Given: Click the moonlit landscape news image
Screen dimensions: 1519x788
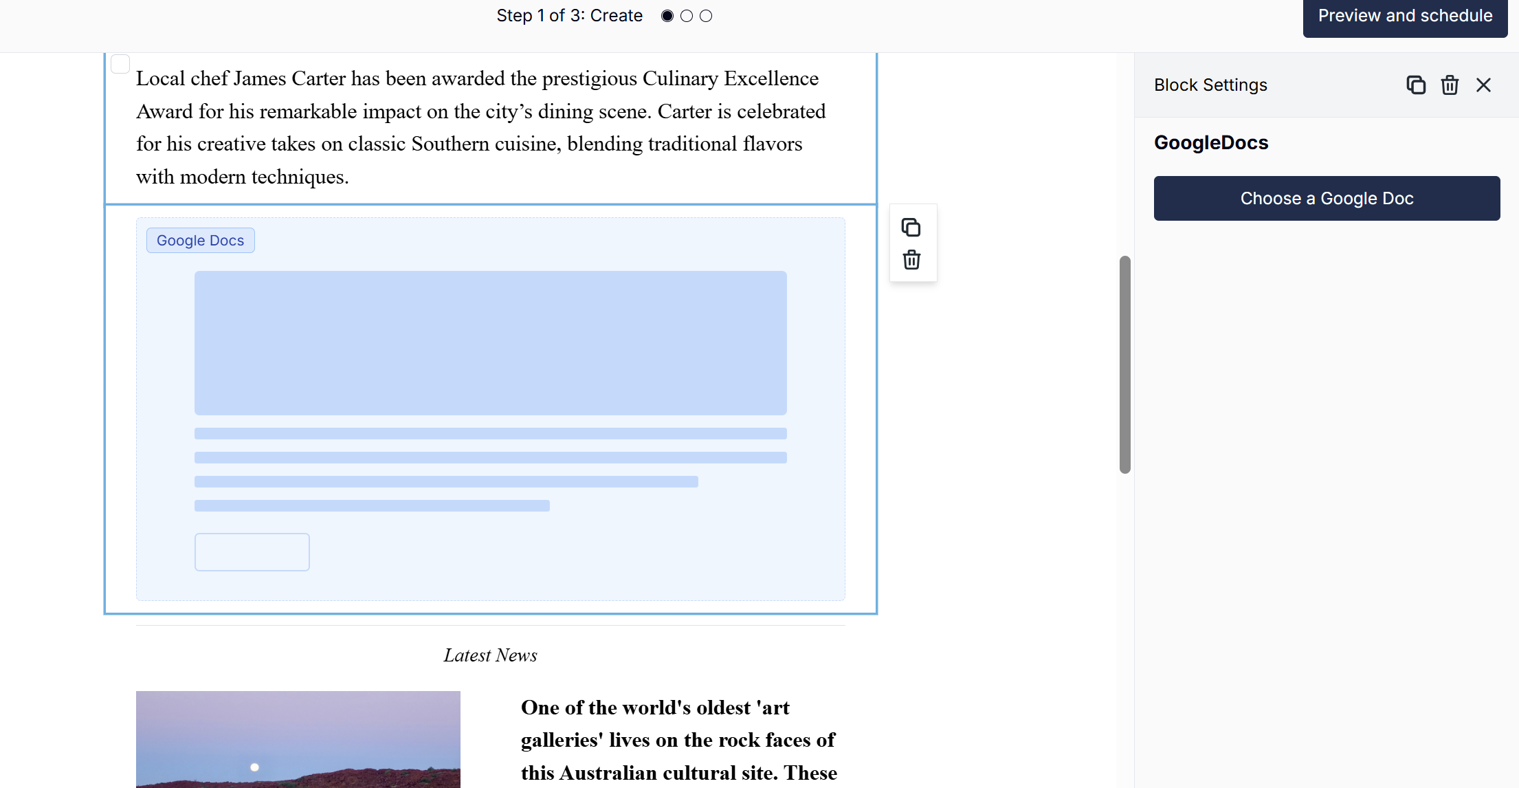Looking at the screenshot, I should (x=298, y=739).
